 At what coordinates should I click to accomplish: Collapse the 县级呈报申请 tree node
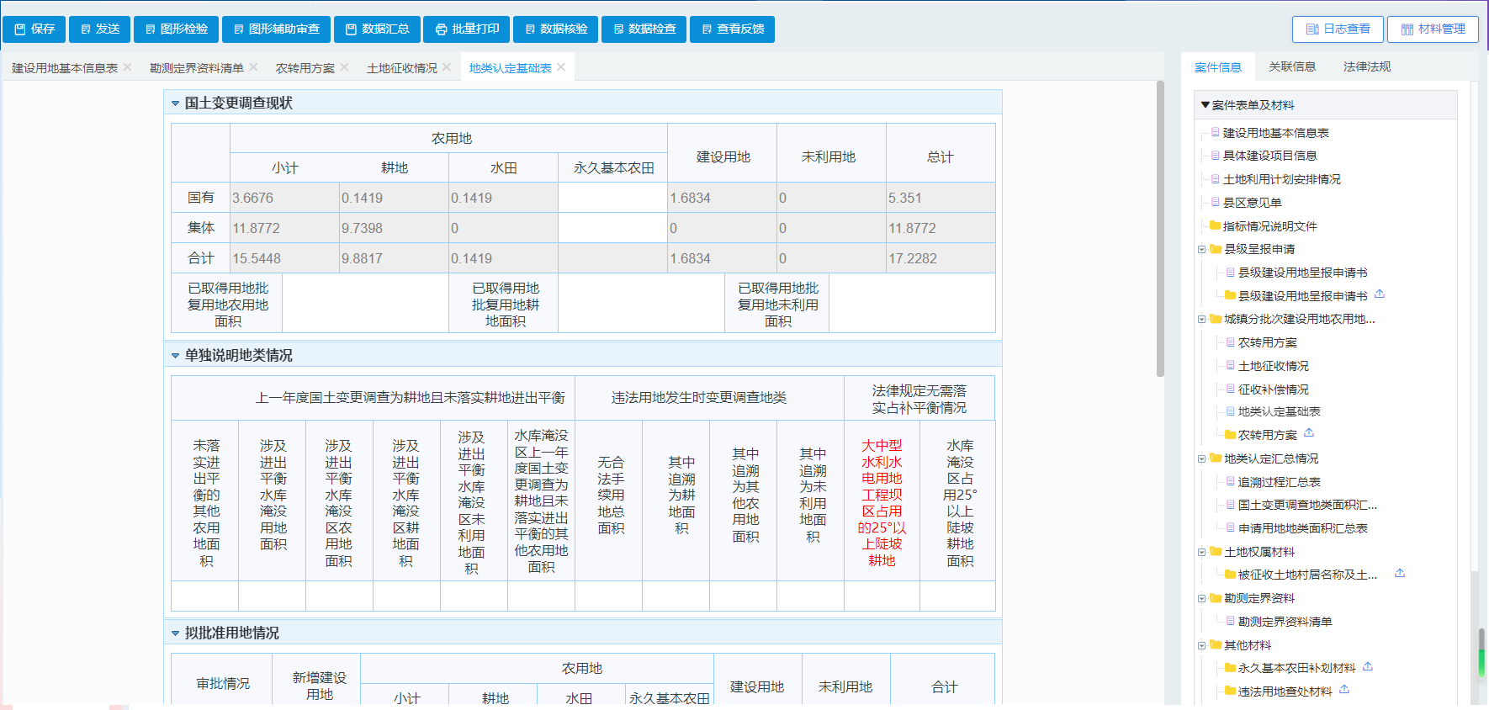pos(1201,249)
